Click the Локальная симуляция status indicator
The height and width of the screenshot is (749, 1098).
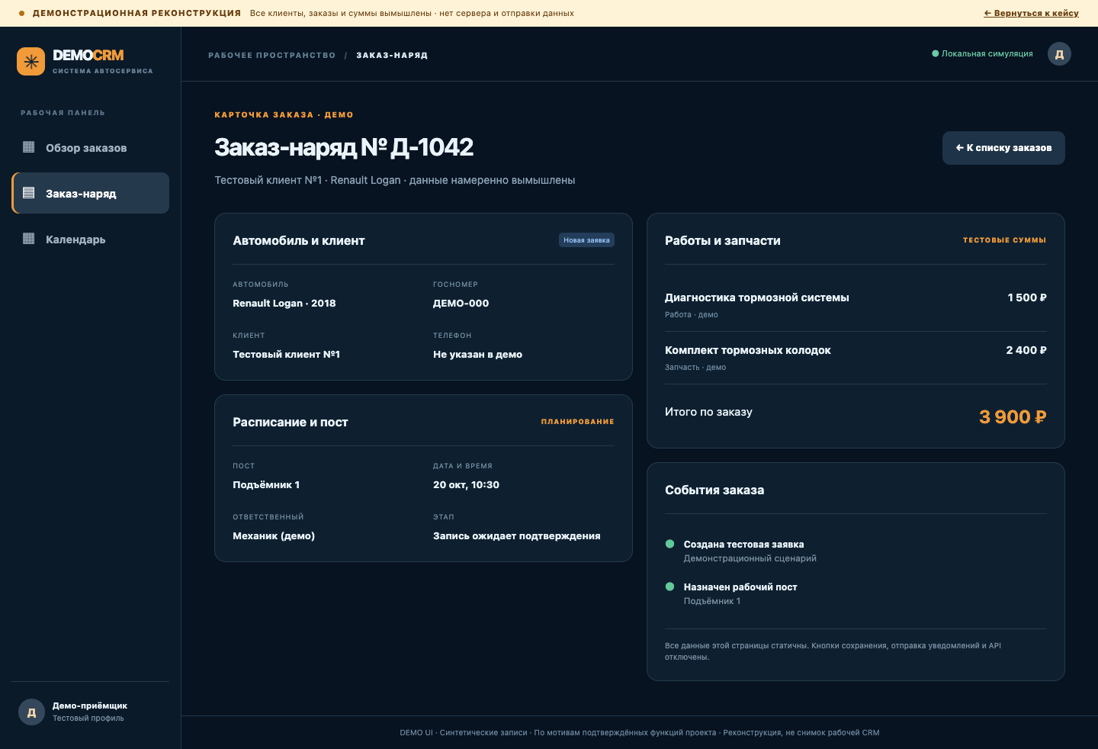coord(982,54)
